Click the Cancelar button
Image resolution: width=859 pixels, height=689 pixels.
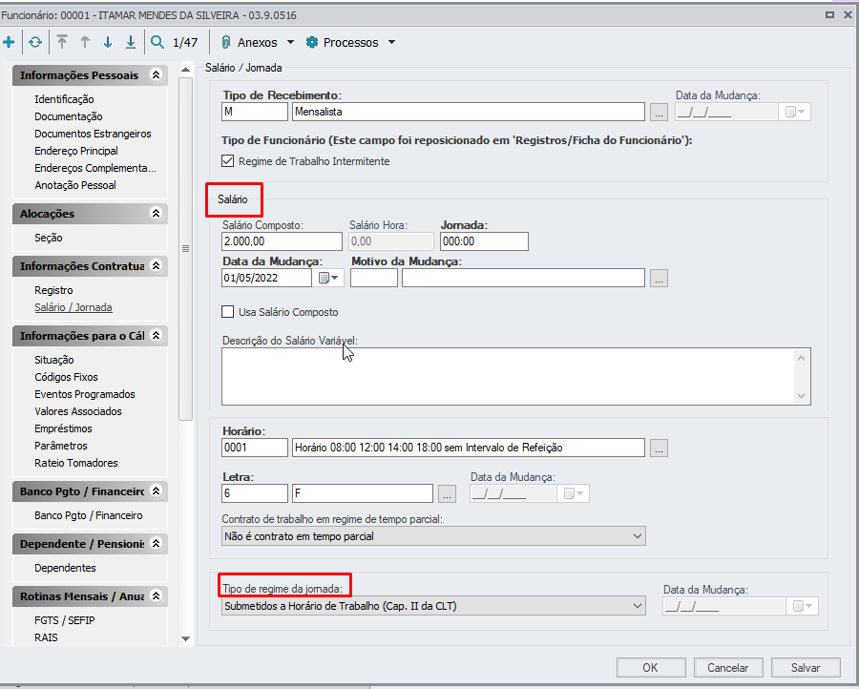[x=728, y=668]
